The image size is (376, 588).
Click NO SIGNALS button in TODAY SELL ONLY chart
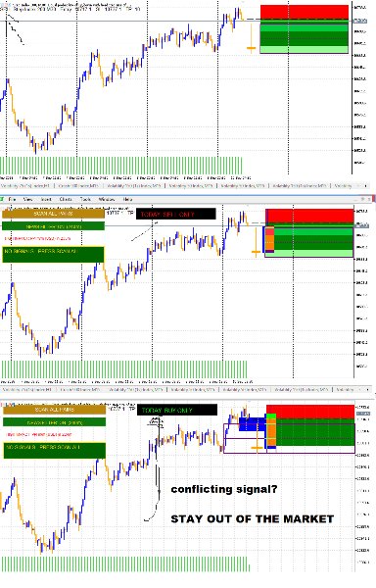coord(53,254)
